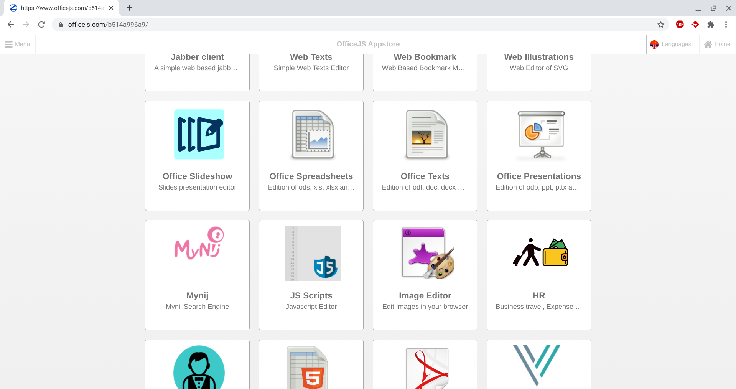Open the Web Bookmark card

pos(425,73)
